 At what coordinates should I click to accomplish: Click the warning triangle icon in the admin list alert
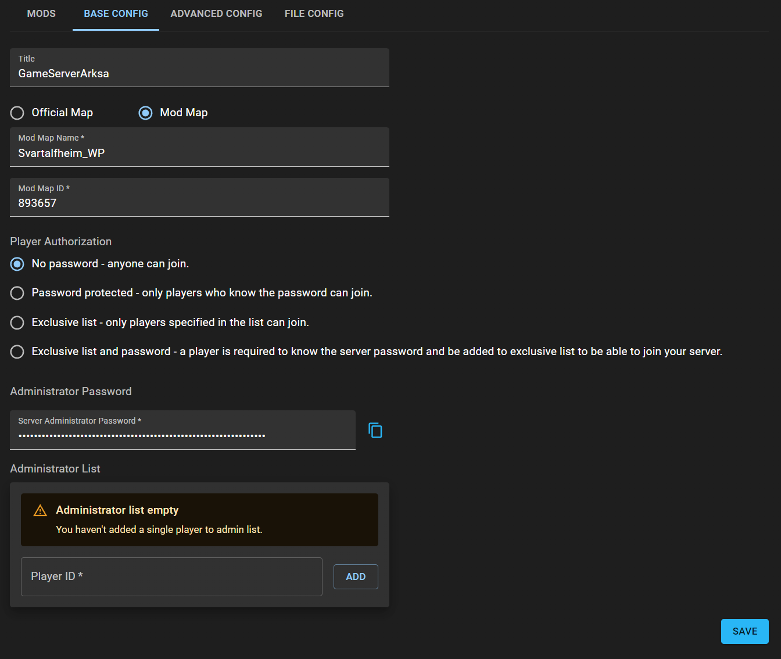point(40,511)
